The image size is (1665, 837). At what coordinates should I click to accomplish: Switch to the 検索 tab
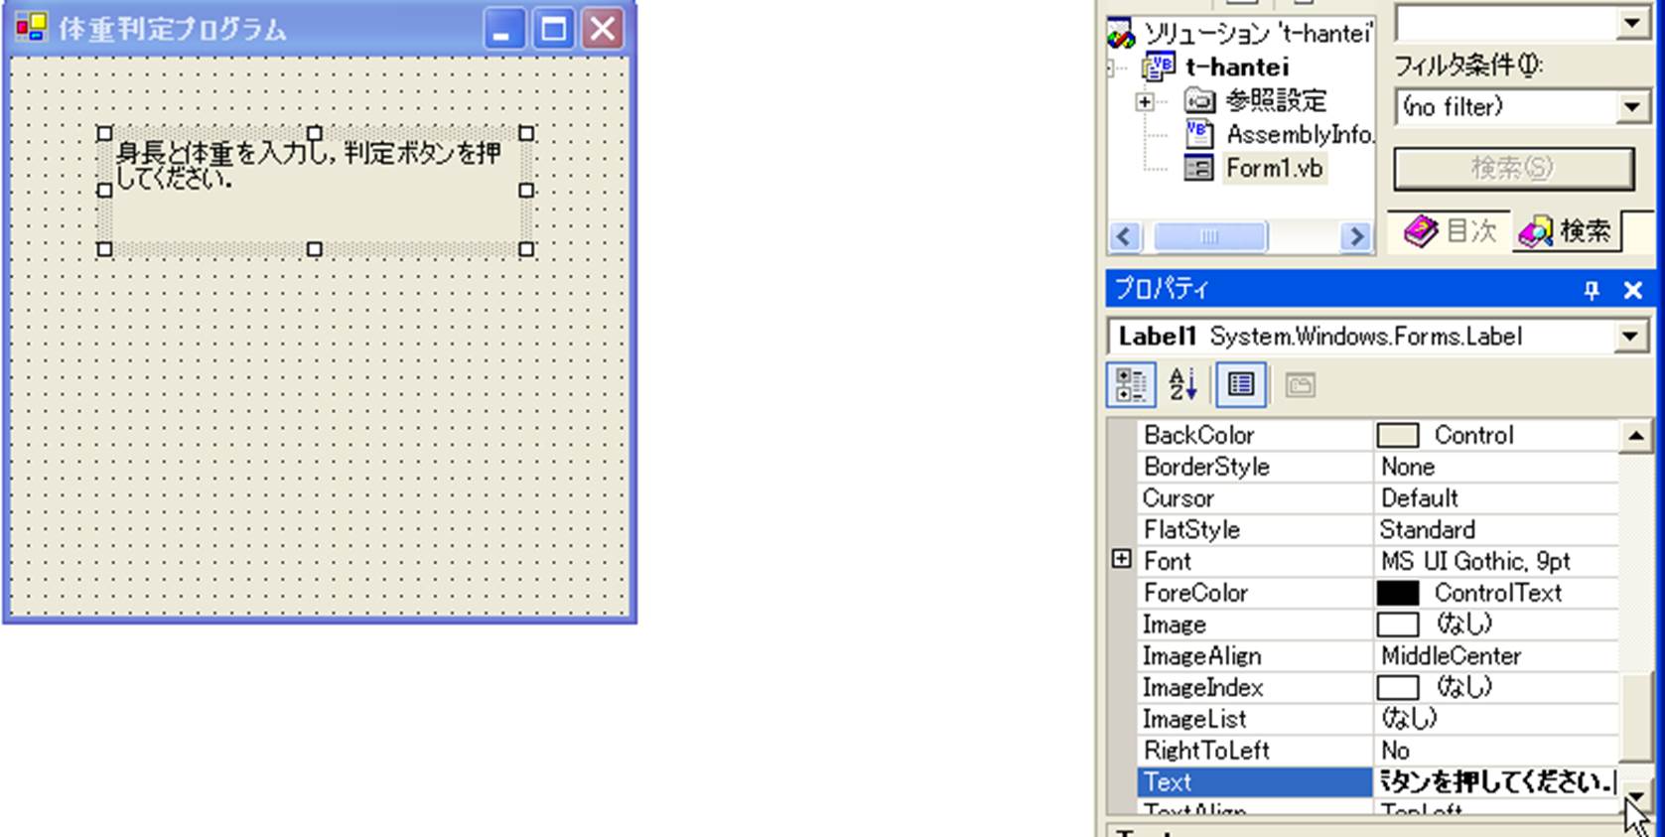click(1566, 231)
